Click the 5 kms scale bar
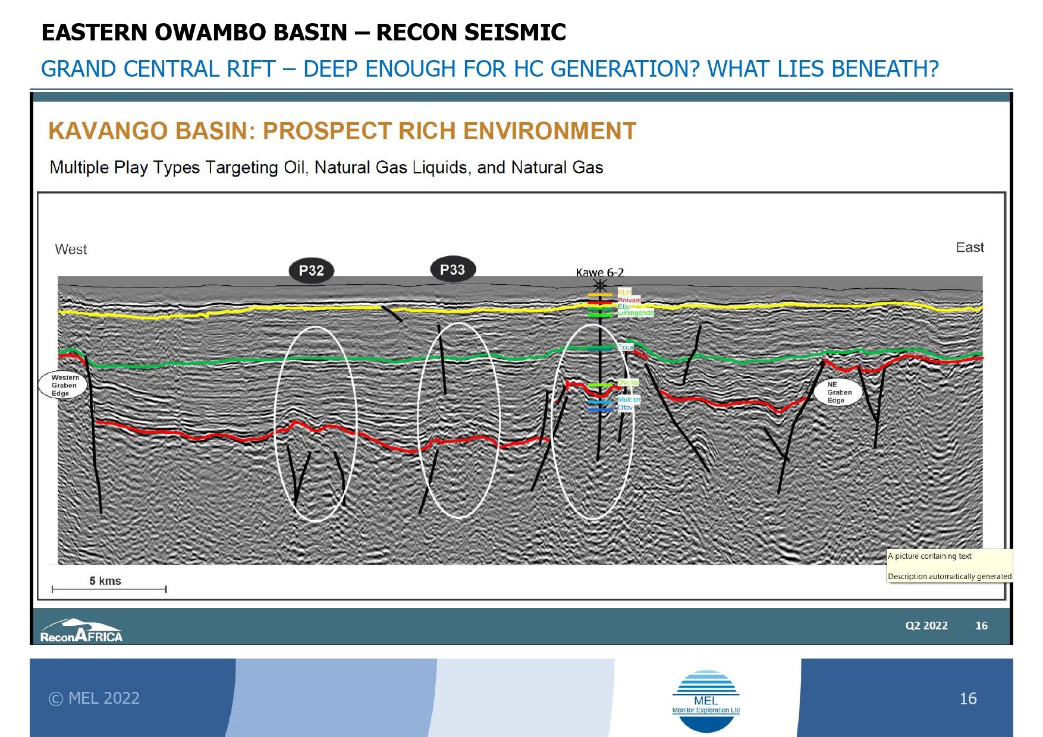1043x737 pixels. [109, 589]
